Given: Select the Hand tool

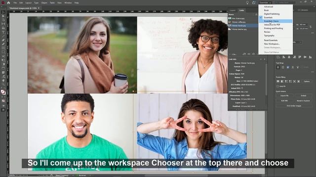Looking at the screenshot, I should (x=3, y=81).
